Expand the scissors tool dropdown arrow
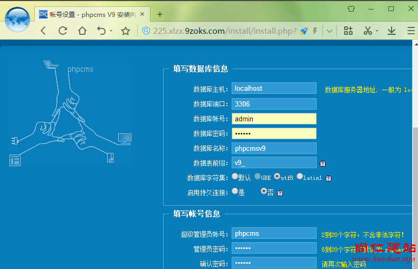This screenshot has width=418, height=269. coord(377,31)
